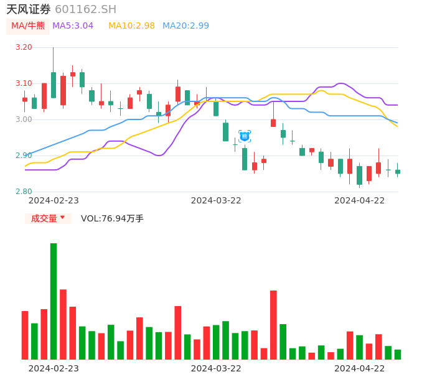Click the 3.20 price axis label

[x=24, y=47]
